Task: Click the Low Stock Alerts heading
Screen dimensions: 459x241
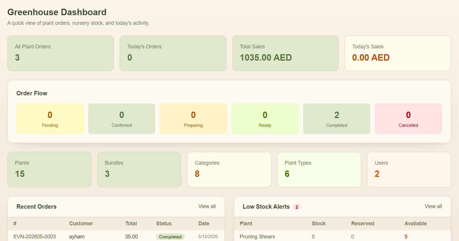Action: [x=266, y=207]
